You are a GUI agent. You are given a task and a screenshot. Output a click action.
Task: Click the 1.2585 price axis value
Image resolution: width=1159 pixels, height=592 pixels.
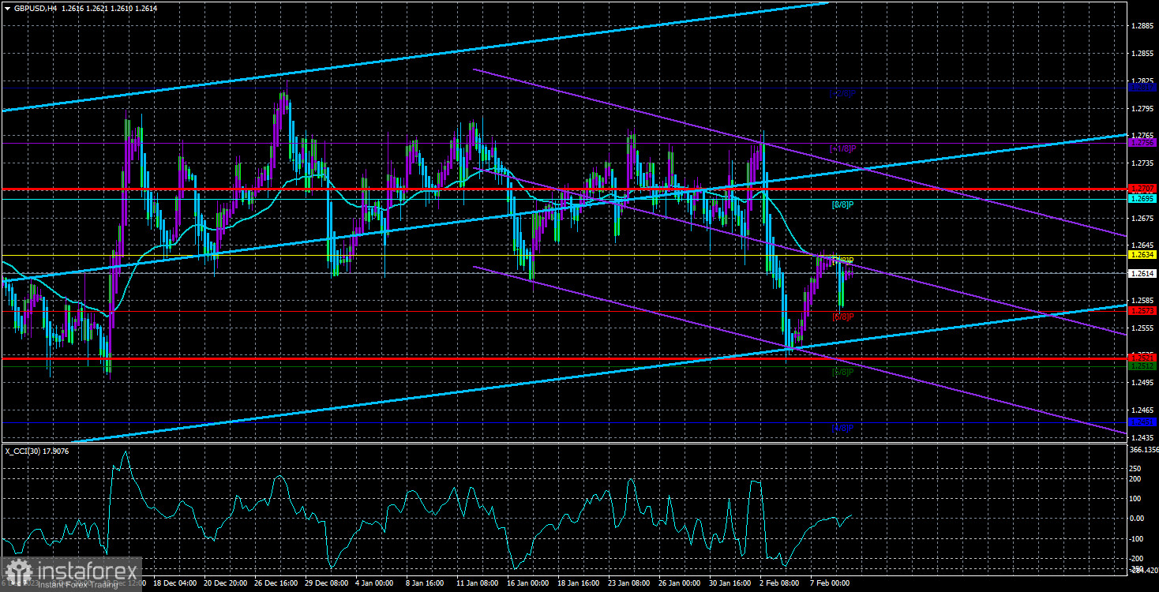pos(1142,301)
